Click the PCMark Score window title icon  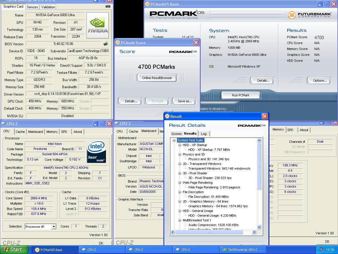click(118, 42)
